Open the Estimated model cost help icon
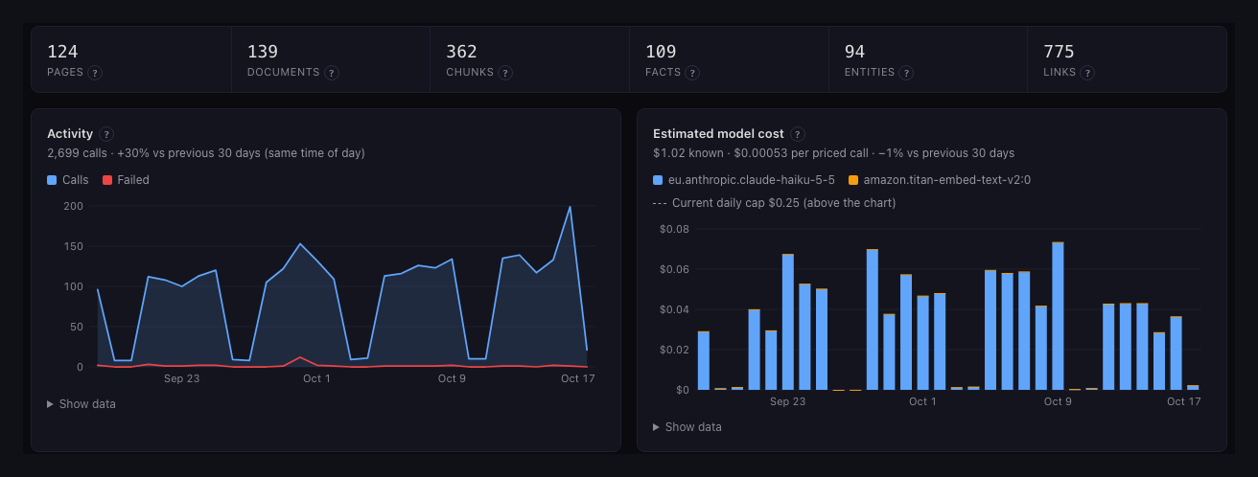 click(x=798, y=134)
